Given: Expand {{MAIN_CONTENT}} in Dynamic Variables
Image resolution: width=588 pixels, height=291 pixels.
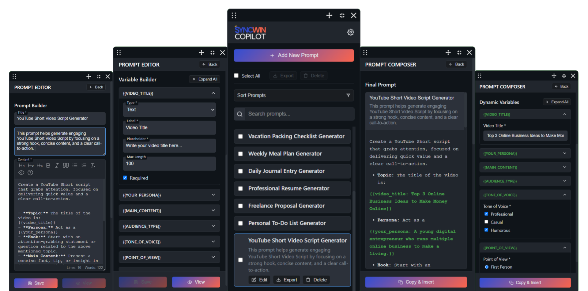Looking at the screenshot, I should tap(525, 167).
